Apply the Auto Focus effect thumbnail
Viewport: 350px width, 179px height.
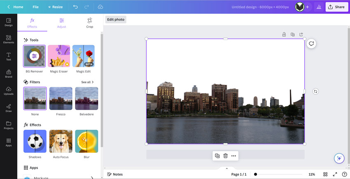[61, 141]
